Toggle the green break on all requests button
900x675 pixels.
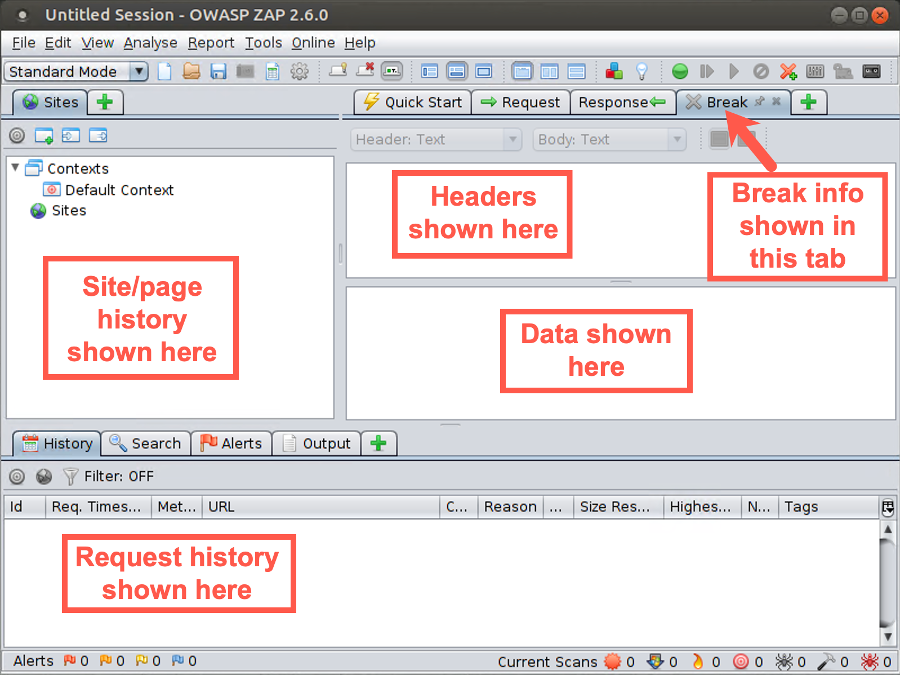tap(680, 72)
